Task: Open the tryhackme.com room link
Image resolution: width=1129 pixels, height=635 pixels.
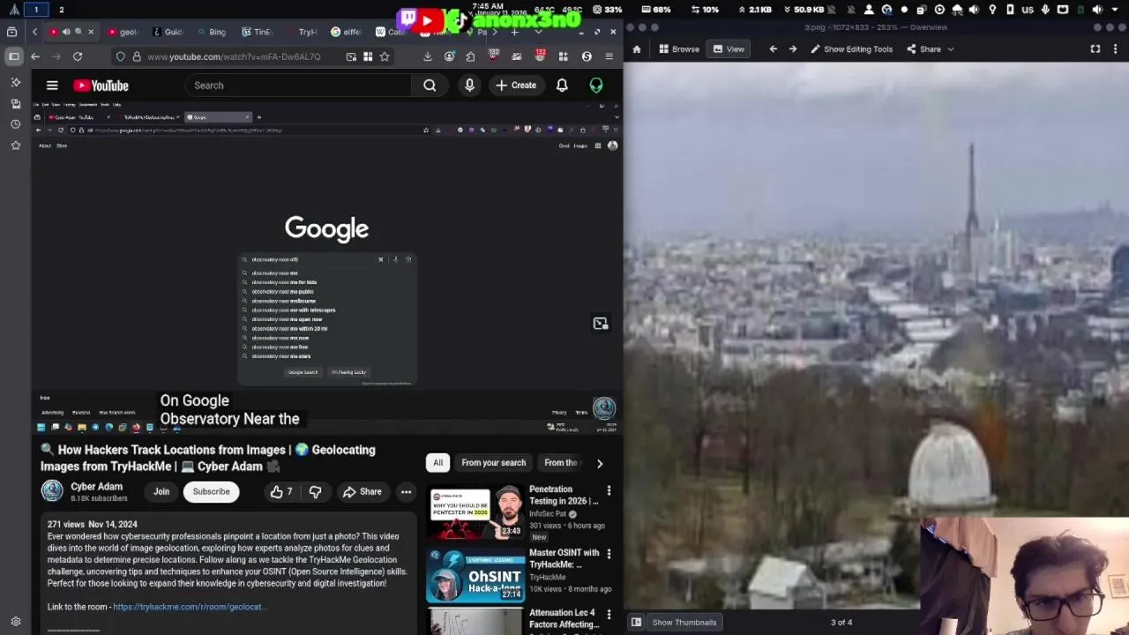Action: (190, 607)
